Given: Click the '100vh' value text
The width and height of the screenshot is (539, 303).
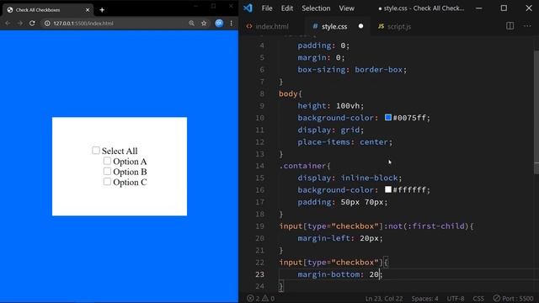Looking at the screenshot, I should [348, 106].
